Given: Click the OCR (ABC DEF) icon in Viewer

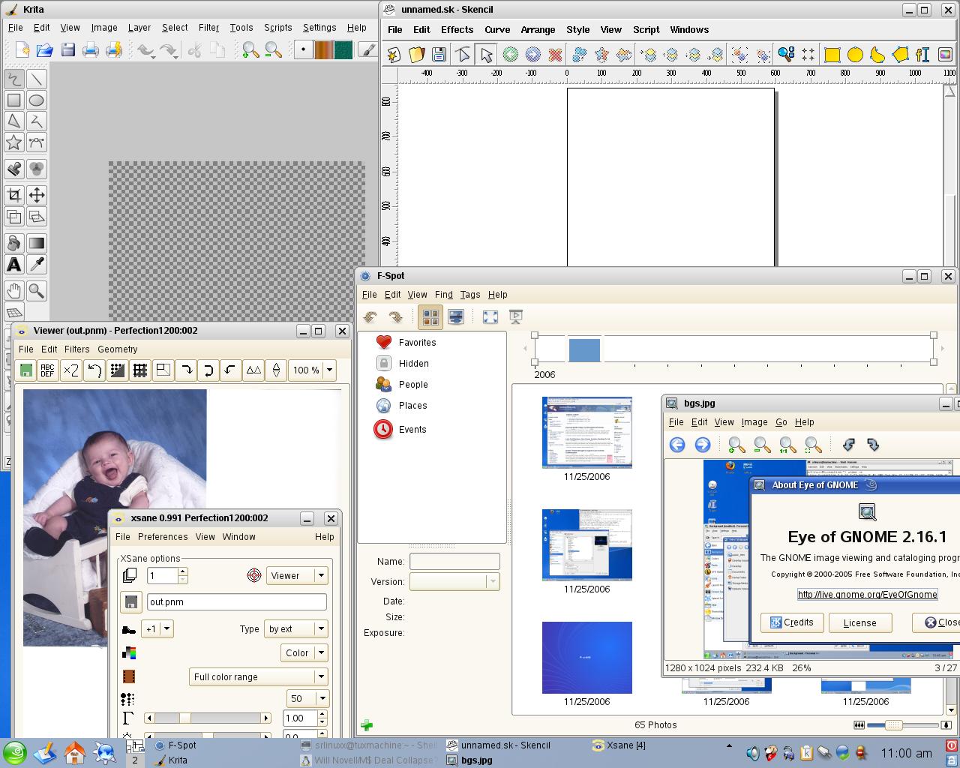Looking at the screenshot, I should click(x=47, y=370).
